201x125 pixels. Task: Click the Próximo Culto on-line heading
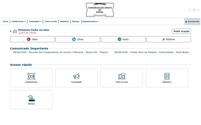point(33,30)
